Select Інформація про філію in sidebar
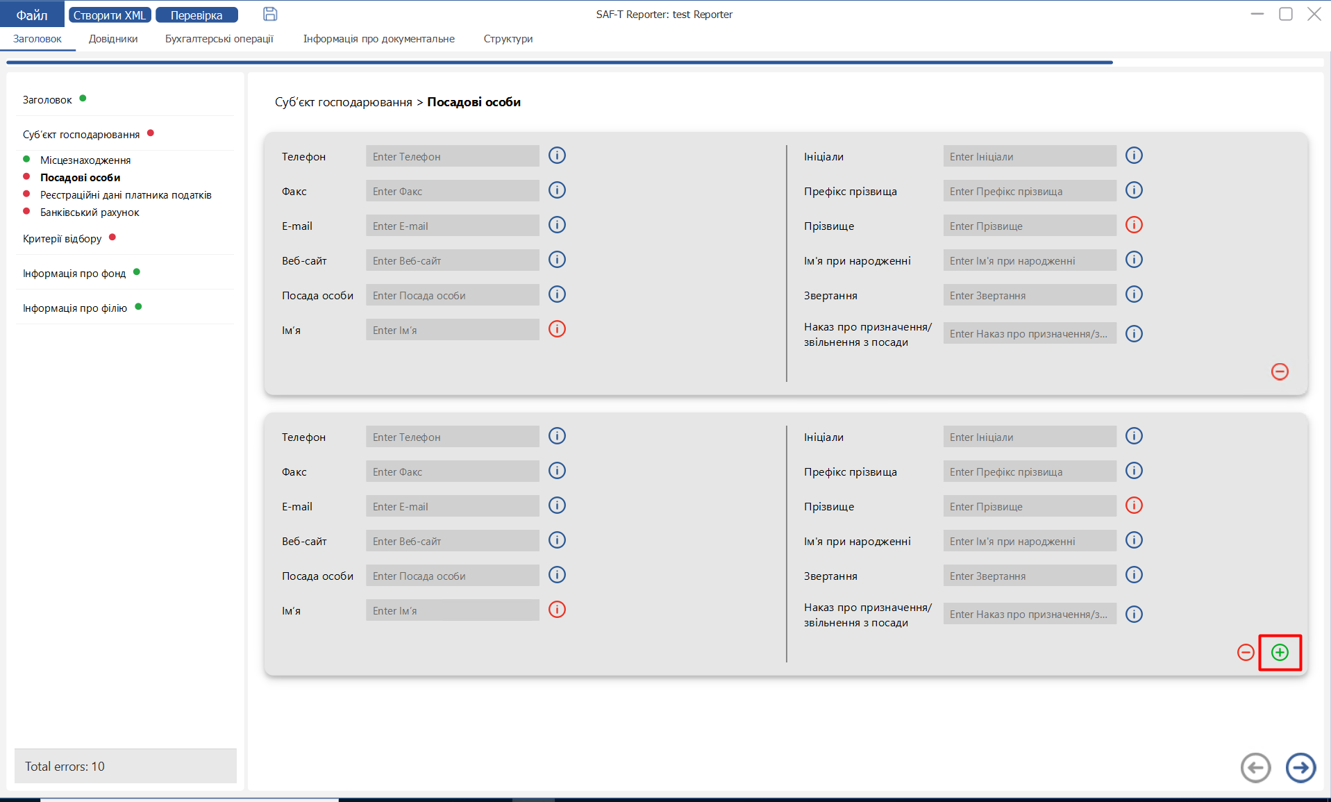The width and height of the screenshot is (1331, 802). pos(75,308)
